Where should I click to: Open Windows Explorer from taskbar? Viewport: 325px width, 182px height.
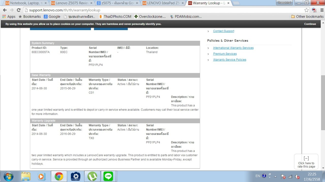pyautogui.click(x=26, y=176)
